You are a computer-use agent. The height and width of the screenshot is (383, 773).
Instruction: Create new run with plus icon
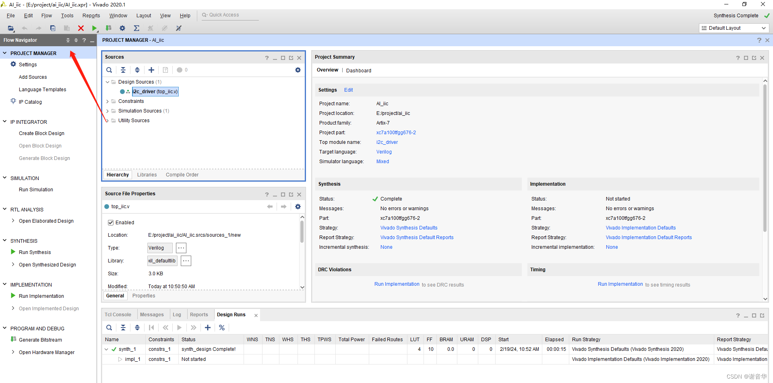[208, 328]
